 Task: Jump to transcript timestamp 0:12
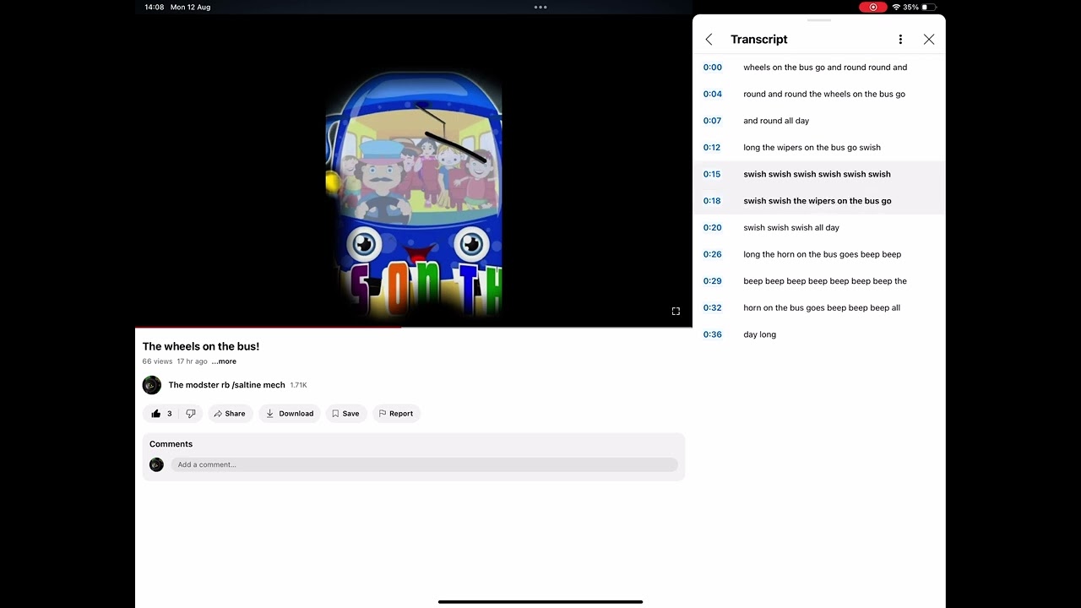(x=712, y=148)
